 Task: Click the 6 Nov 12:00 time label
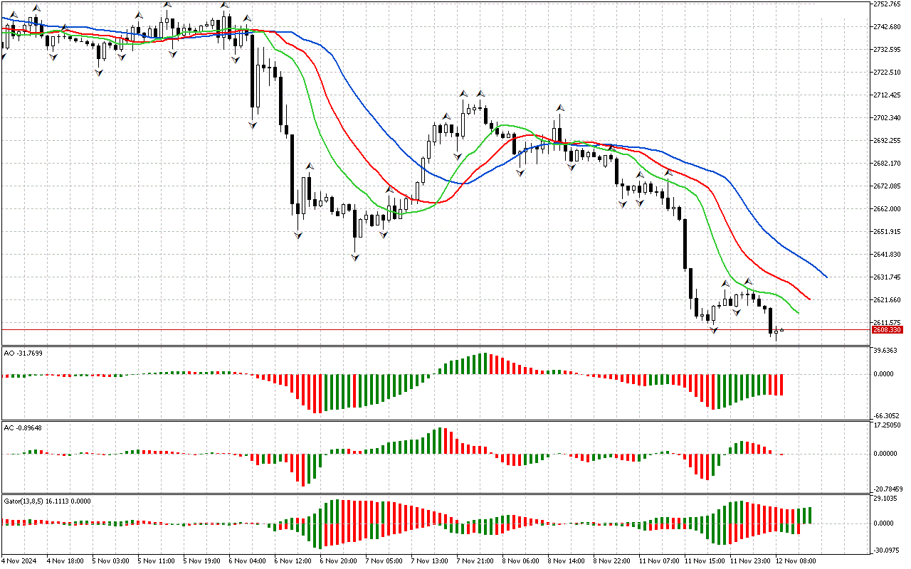pyautogui.click(x=295, y=561)
